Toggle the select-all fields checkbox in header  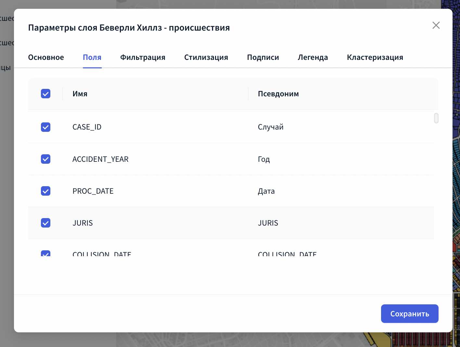(46, 94)
